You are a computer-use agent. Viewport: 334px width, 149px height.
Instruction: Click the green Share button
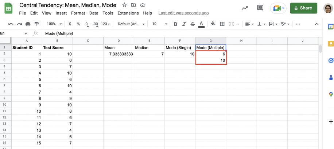[303, 8]
